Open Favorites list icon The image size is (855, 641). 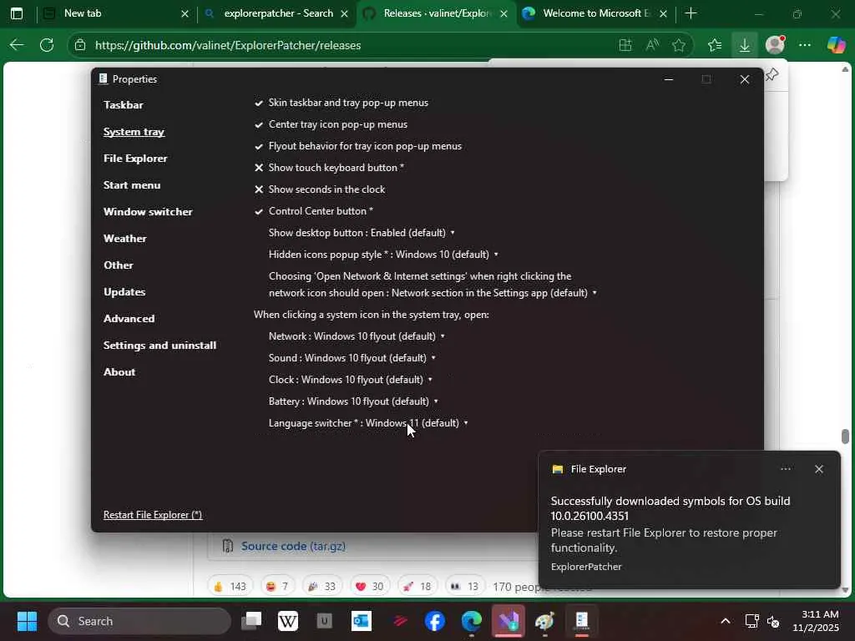715,45
